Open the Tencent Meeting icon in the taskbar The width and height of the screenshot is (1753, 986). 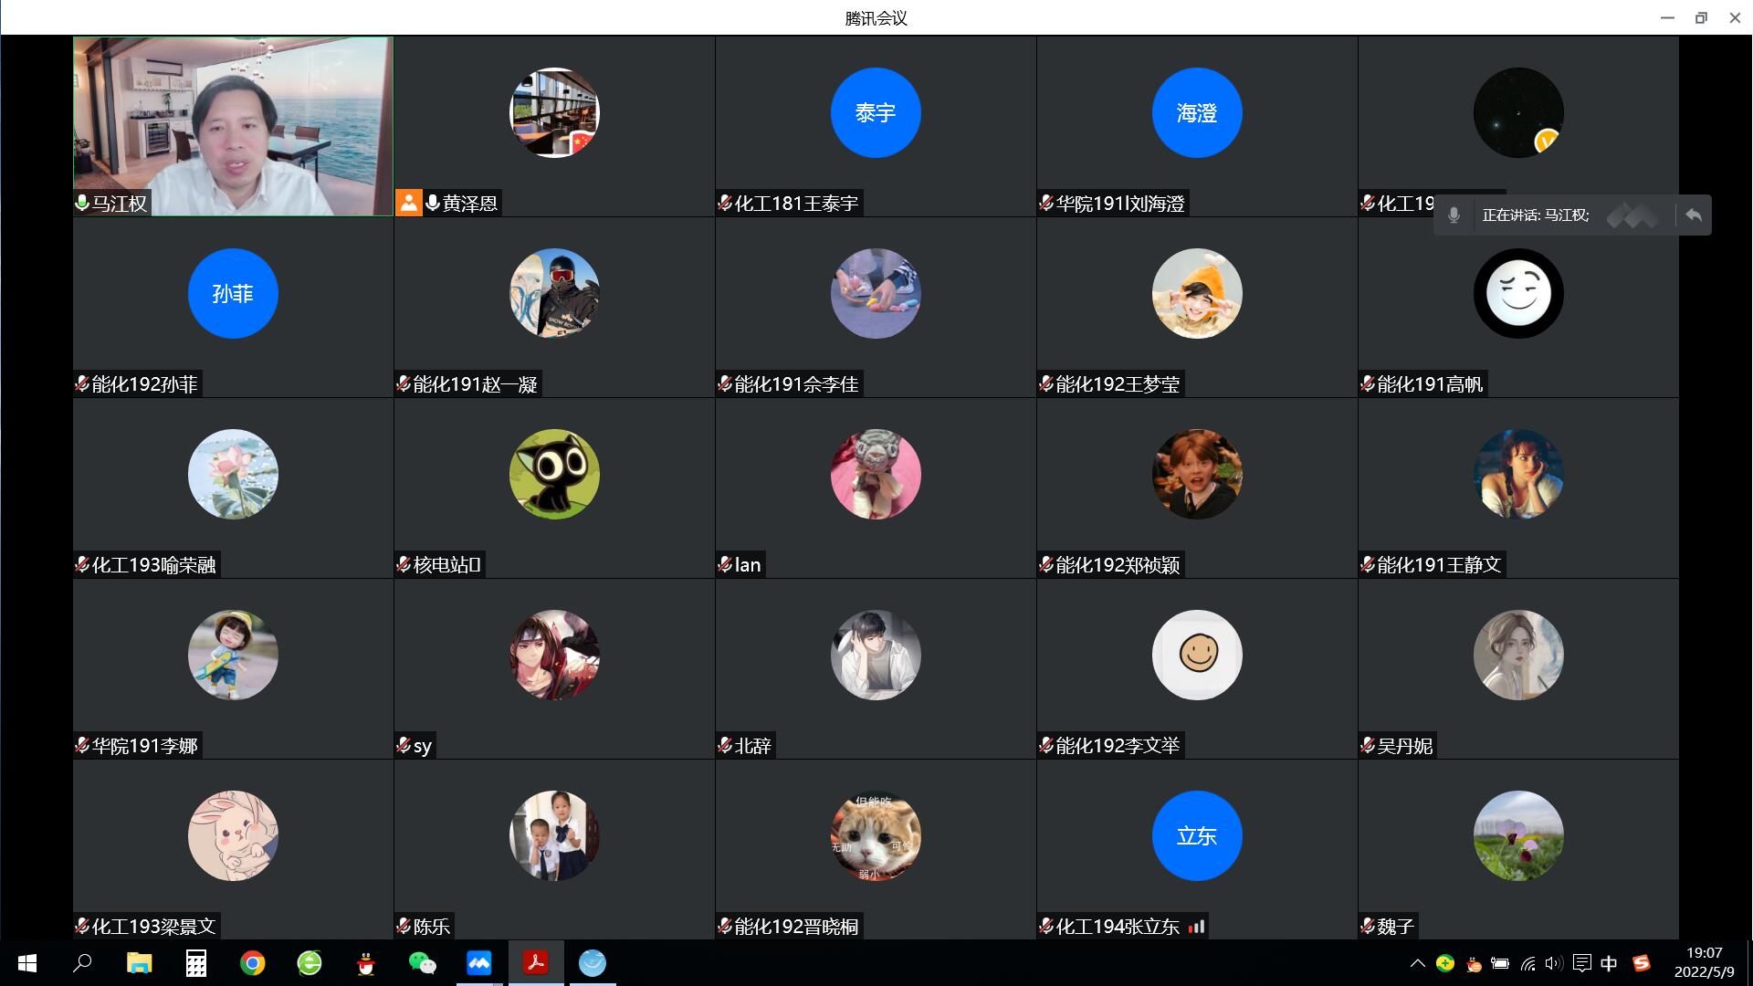(478, 963)
